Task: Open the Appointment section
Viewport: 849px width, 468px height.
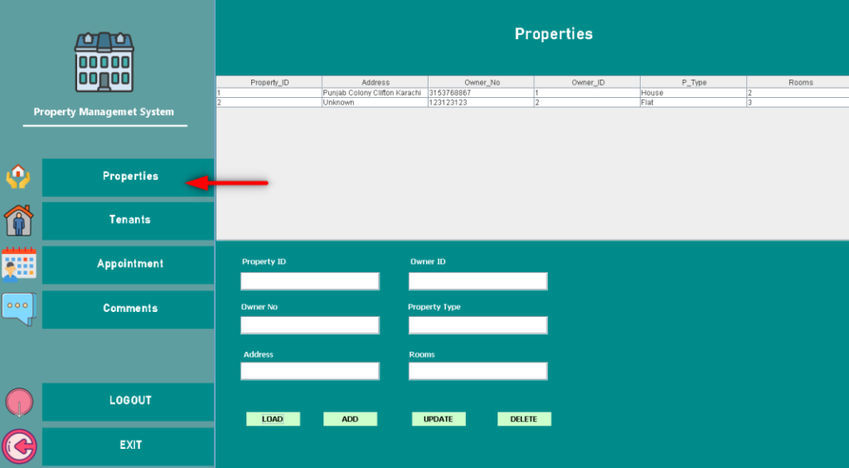Action: (x=128, y=265)
